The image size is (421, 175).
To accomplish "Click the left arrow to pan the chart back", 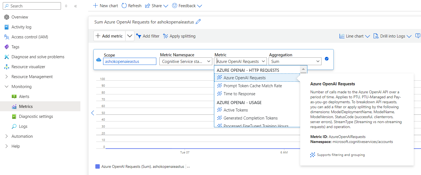I will coord(93,113).
